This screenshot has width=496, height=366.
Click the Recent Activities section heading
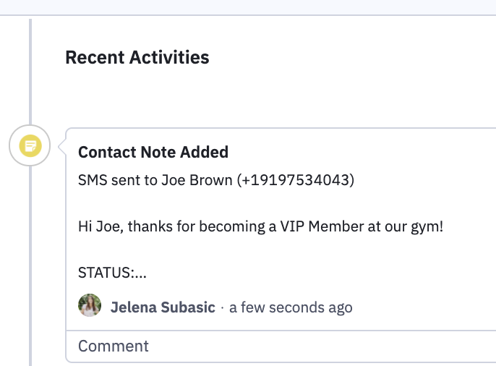click(137, 57)
